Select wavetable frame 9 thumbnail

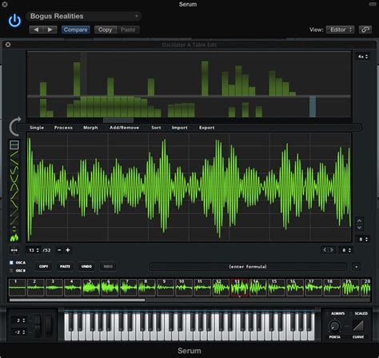pos(166,288)
